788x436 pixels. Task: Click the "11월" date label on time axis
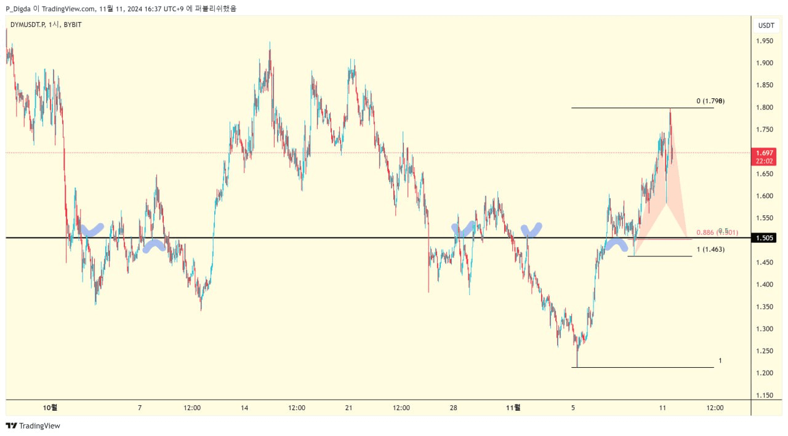click(513, 408)
